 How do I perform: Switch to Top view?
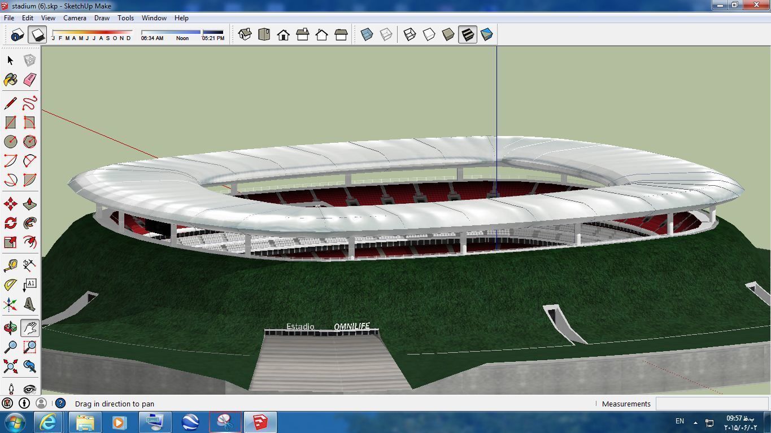click(264, 35)
